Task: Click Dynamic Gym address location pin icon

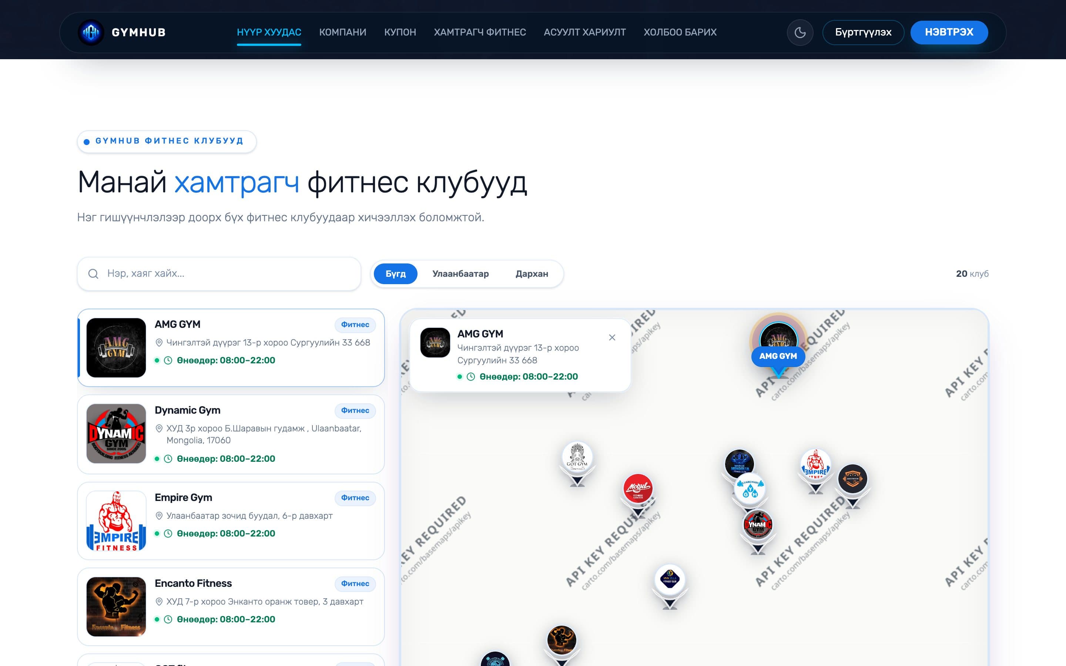Action: [x=159, y=428]
